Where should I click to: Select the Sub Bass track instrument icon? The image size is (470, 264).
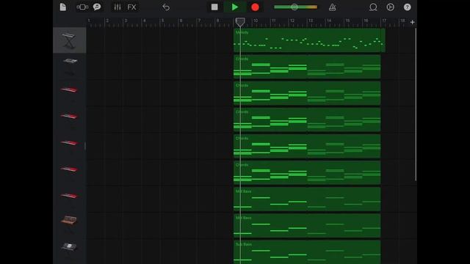tap(69, 246)
